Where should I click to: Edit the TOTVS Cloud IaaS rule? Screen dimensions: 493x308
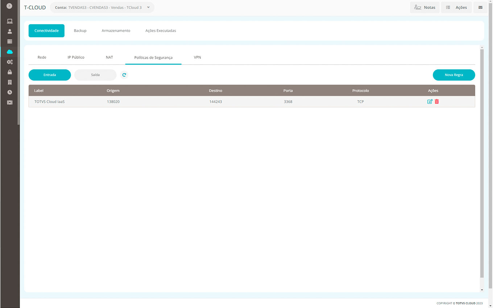click(x=430, y=102)
